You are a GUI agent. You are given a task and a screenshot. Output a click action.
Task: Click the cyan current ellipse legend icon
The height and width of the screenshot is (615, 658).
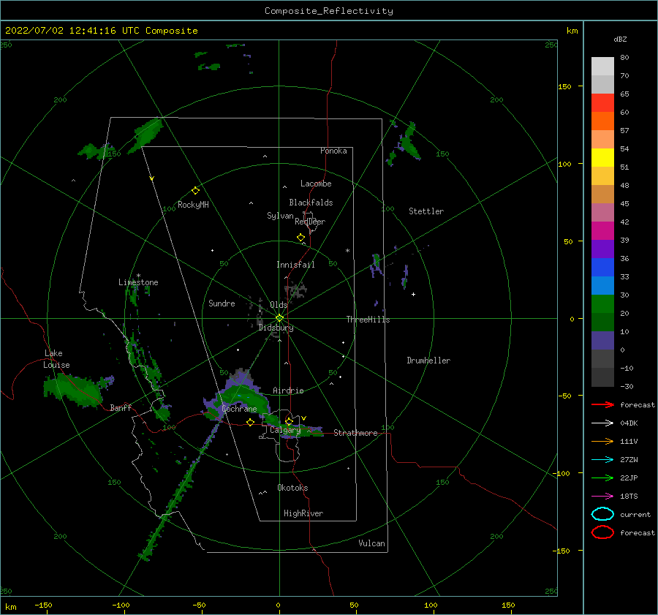[x=602, y=514]
